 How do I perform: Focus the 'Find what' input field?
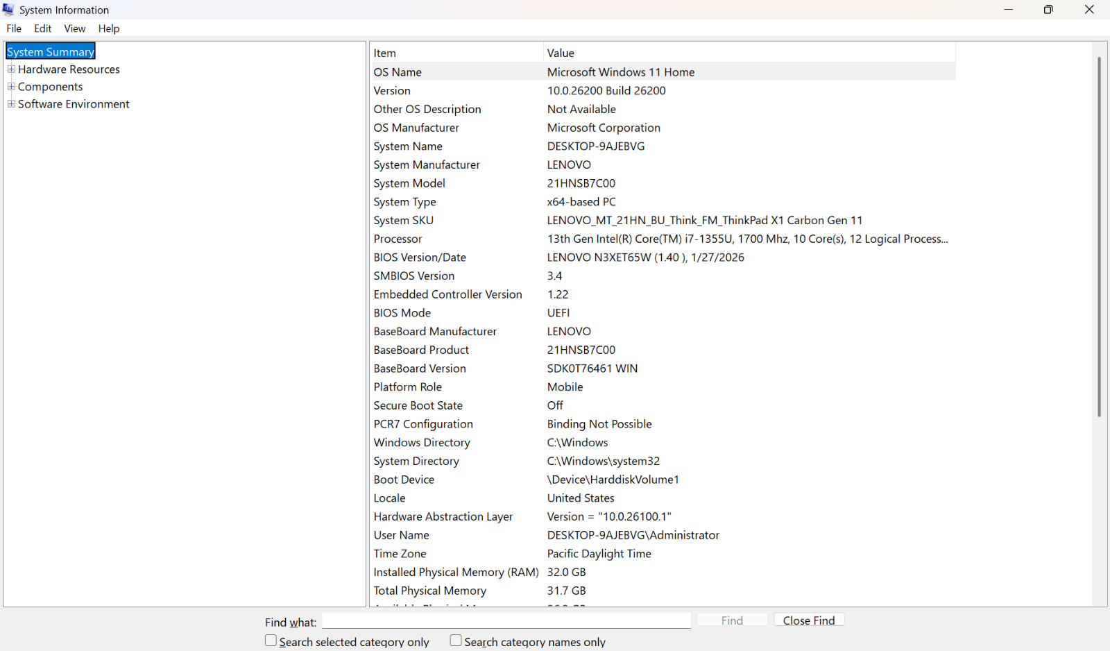506,620
